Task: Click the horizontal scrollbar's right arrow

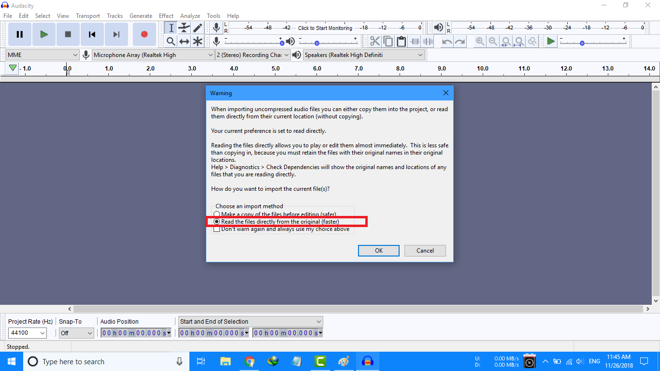Action: 648,309
